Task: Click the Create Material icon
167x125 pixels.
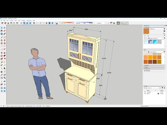Action: pyautogui.click(x=164, y=31)
